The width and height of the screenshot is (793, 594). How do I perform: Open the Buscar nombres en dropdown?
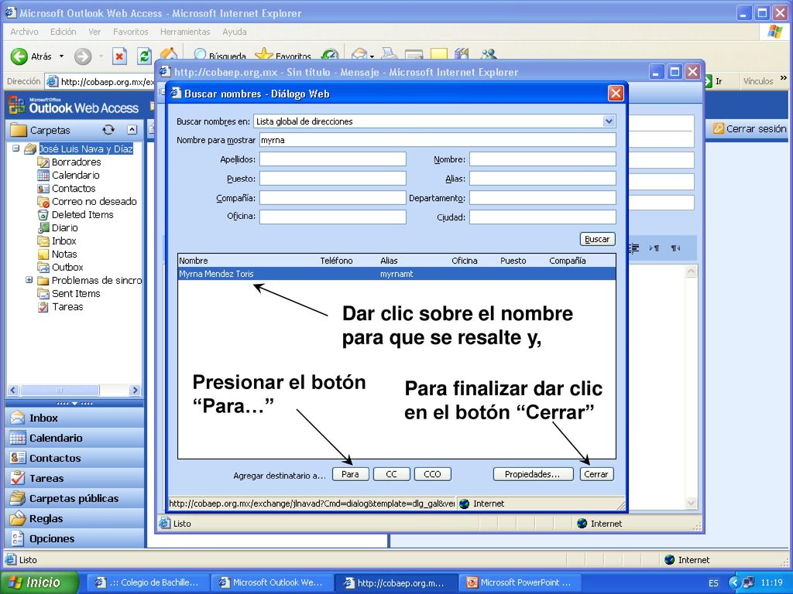609,121
